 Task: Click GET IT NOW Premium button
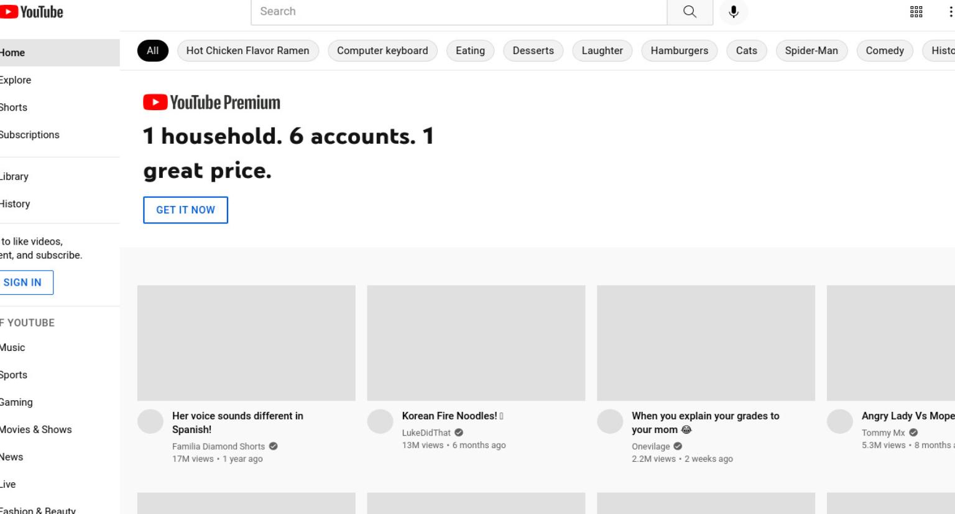[x=185, y=210]
